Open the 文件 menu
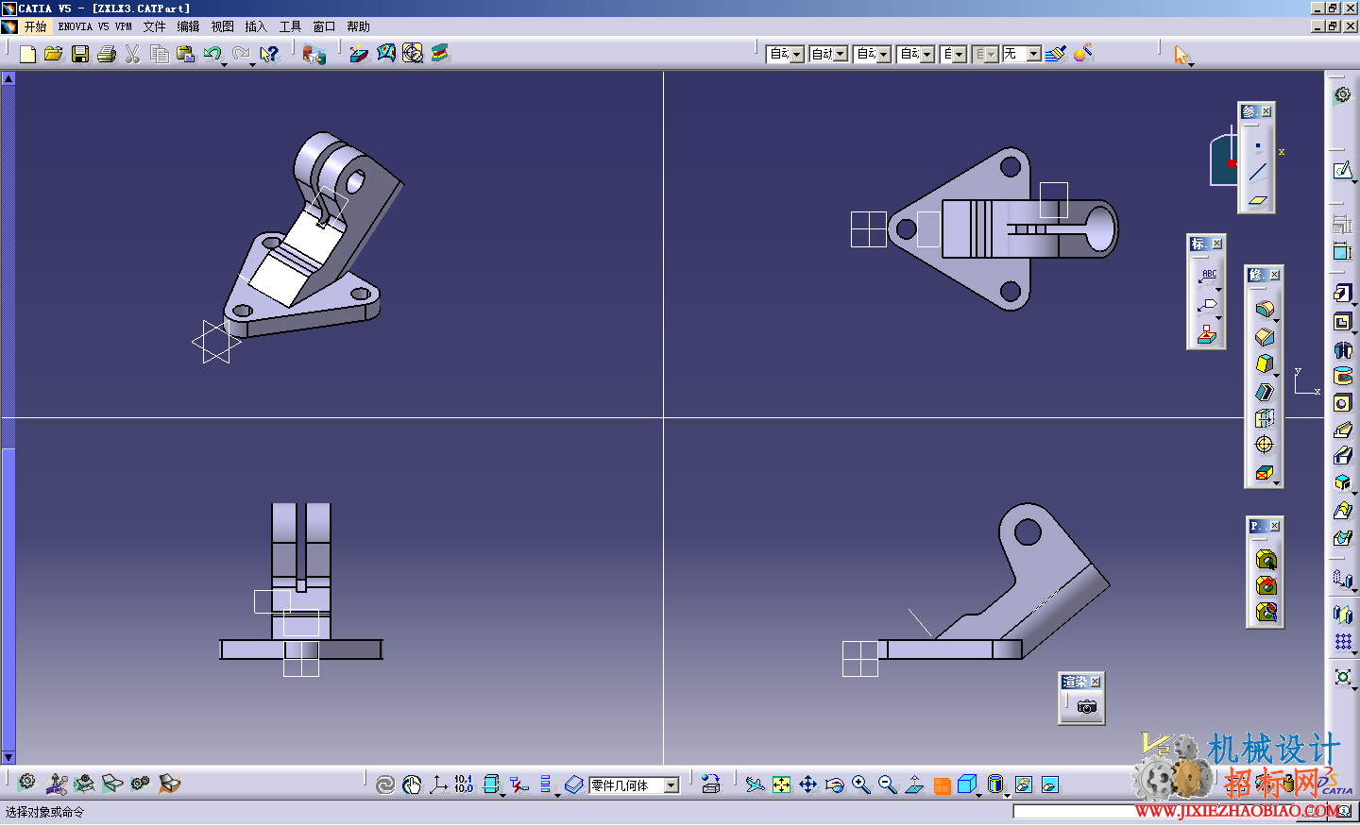 [154, 26]
